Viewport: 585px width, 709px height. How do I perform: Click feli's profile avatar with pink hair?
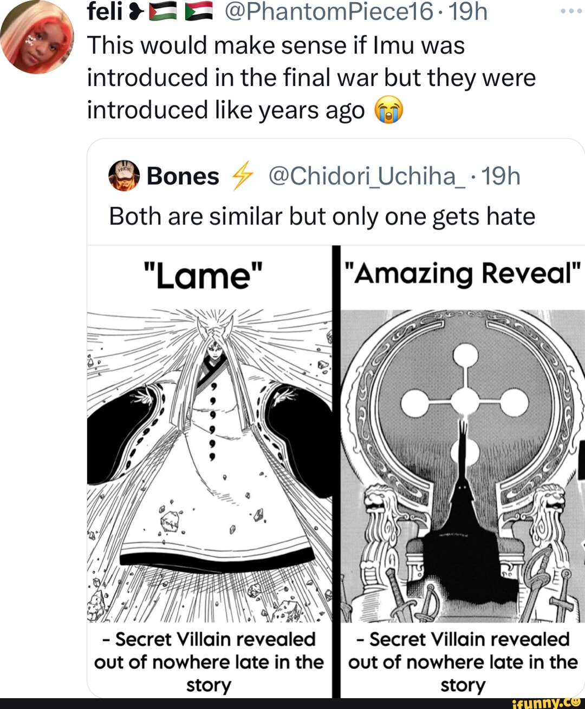(x=37, y=37)
